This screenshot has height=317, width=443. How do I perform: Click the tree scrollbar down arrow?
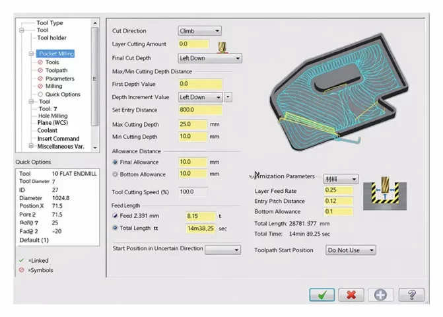(95, 148)
